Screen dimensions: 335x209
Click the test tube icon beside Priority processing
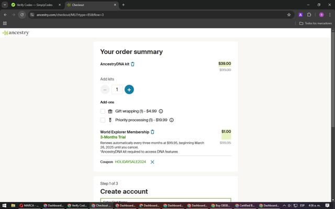tap(110, 120)
